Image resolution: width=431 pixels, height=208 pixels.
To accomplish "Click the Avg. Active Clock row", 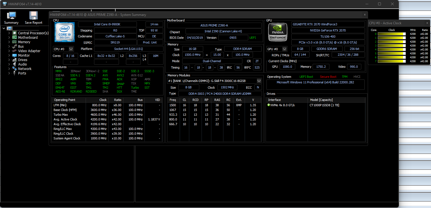I will [107, 119].
